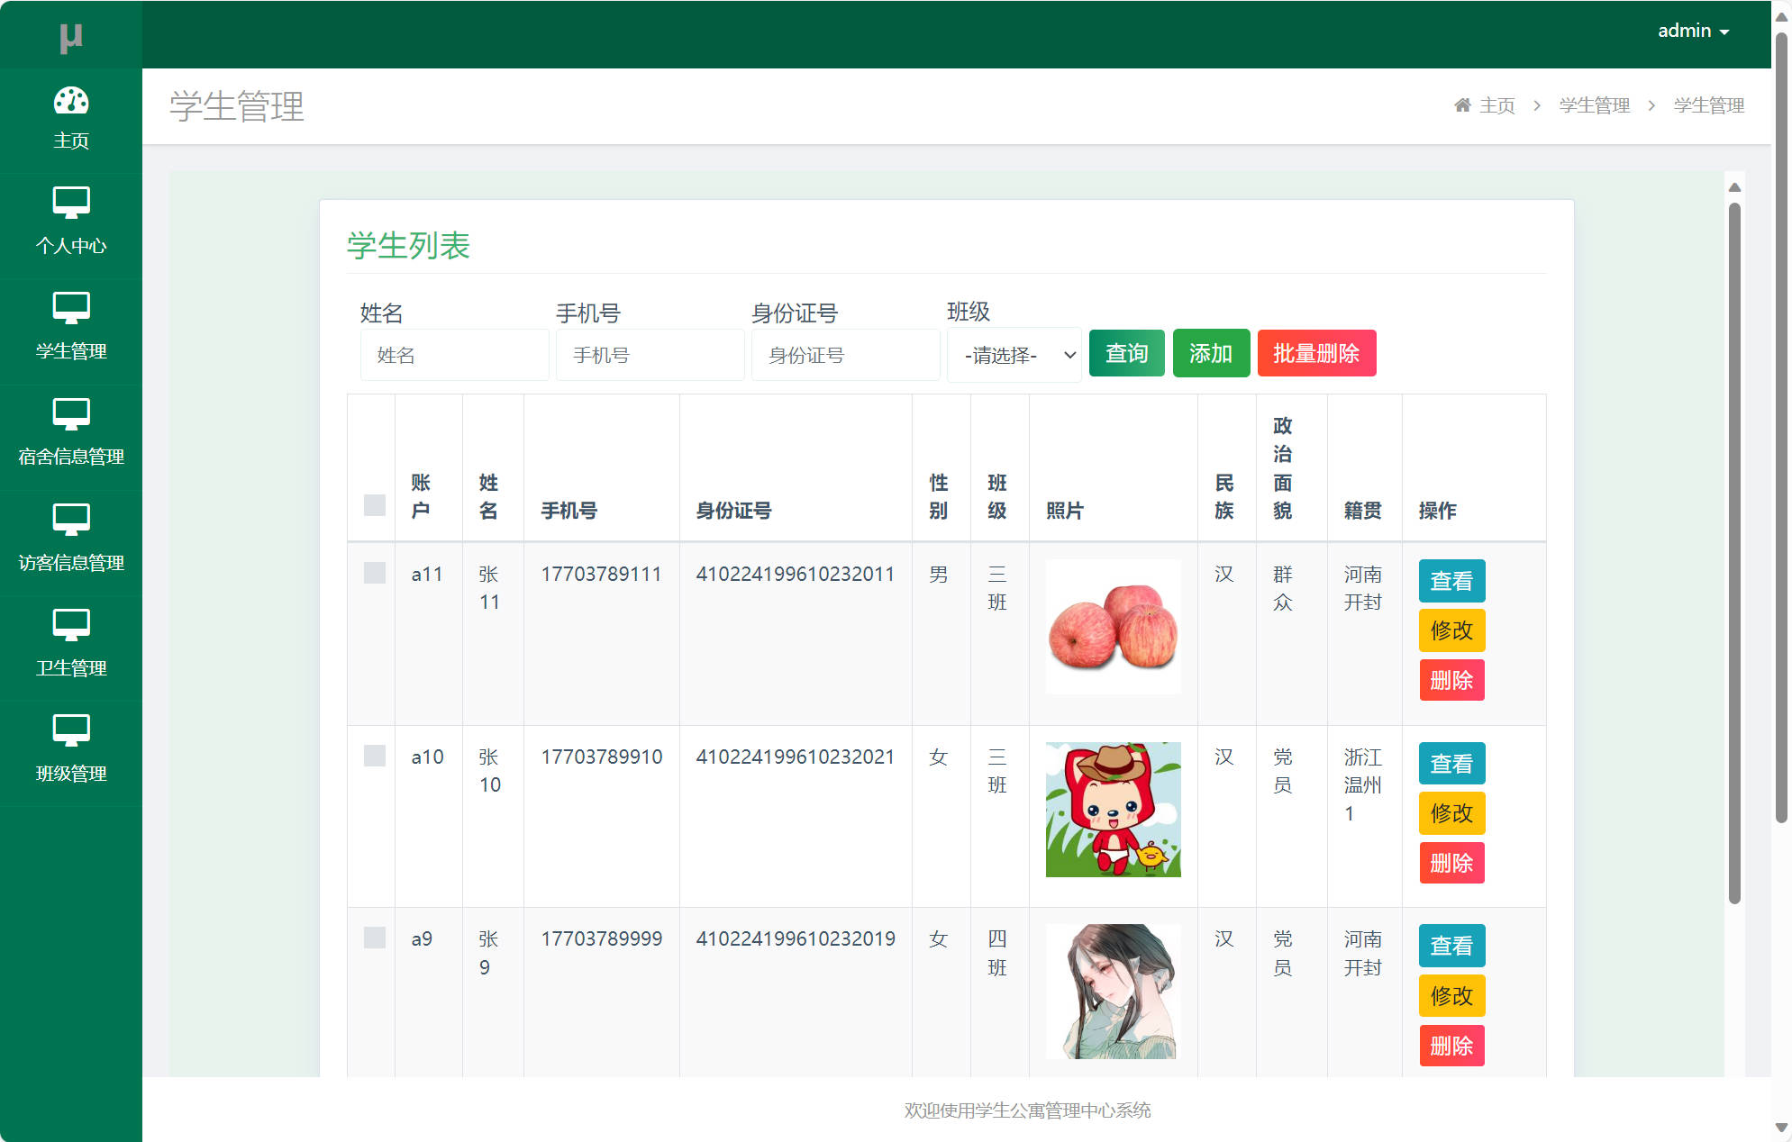1792x1142 pixels.
Task: Click 学生管理 in the breadcrumb trail
Action: 1595,104
